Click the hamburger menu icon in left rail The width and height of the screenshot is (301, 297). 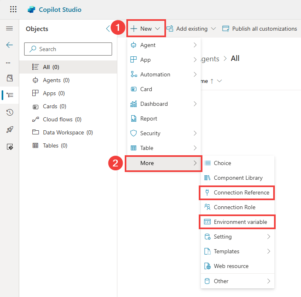tap(9, 29)
